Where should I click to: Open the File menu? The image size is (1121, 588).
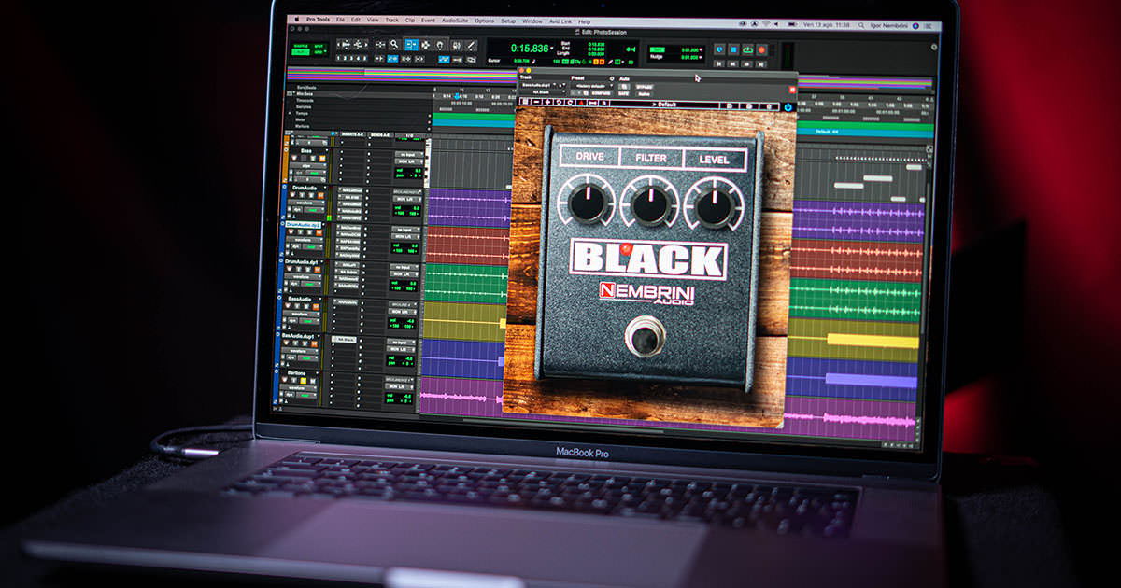pos(340,20)
